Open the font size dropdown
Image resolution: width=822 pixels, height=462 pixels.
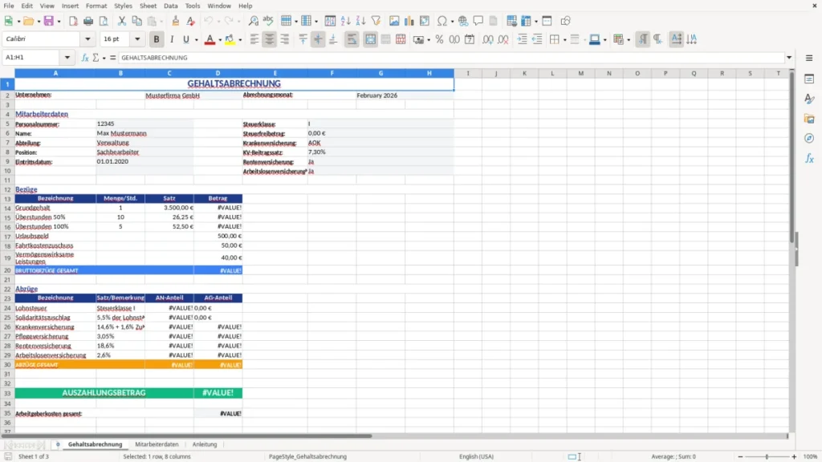coord(137,38)
